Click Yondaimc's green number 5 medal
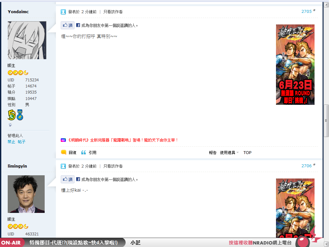The height and width of the screenshot is (247, 329). 12,115
